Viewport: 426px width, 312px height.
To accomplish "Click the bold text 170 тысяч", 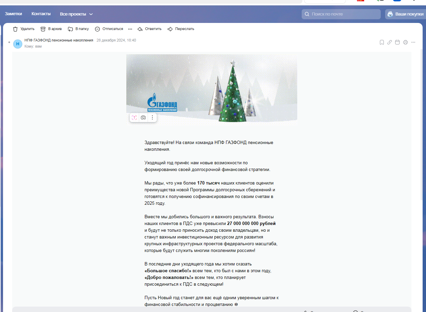I will click(x=208, y=183).
